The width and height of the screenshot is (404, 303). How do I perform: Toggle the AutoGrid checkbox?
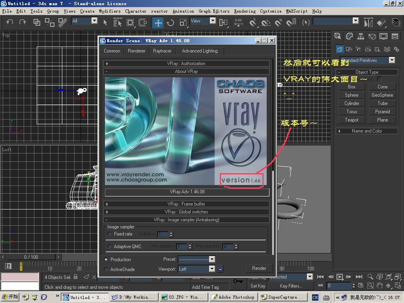pos(380,79)
